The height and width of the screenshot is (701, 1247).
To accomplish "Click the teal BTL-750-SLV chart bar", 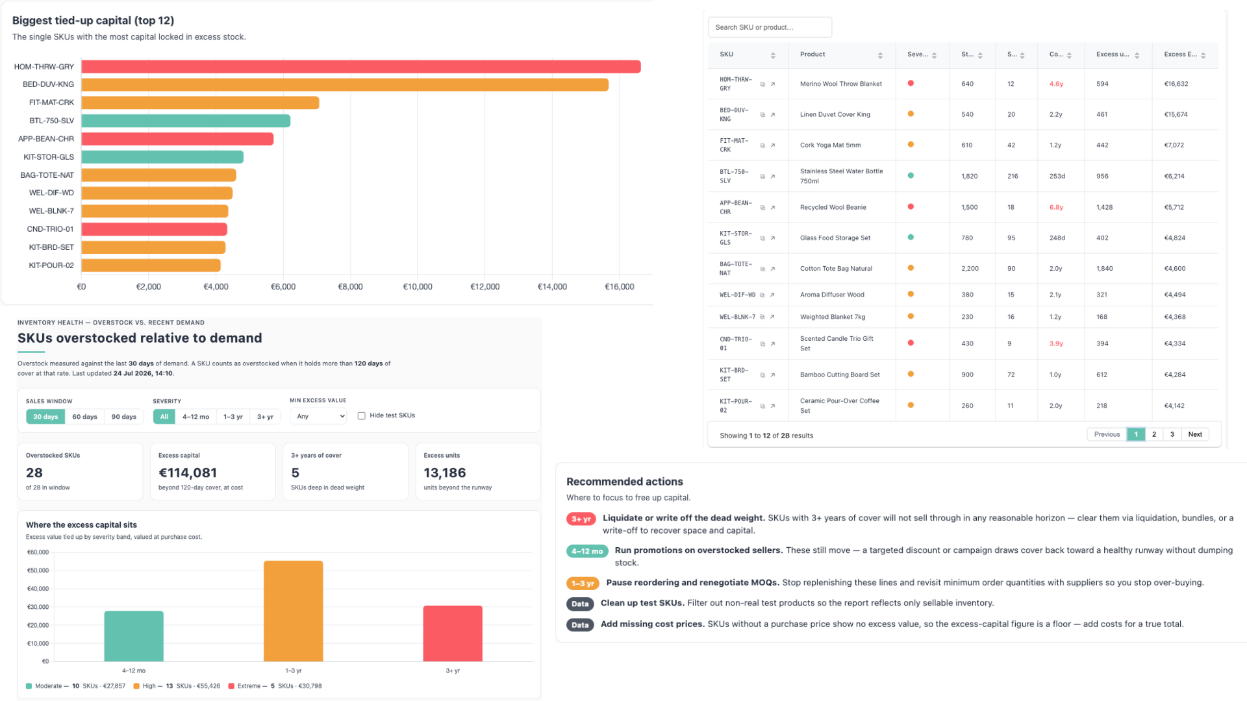I will (186, 121).
